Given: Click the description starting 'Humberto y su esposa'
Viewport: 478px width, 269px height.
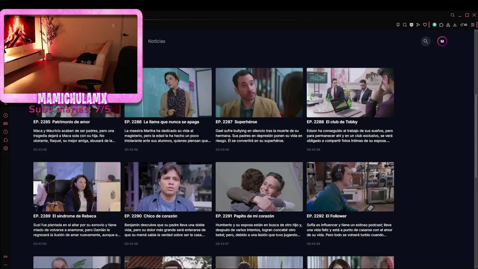Looking at the screenshot, I should [259, 230].
